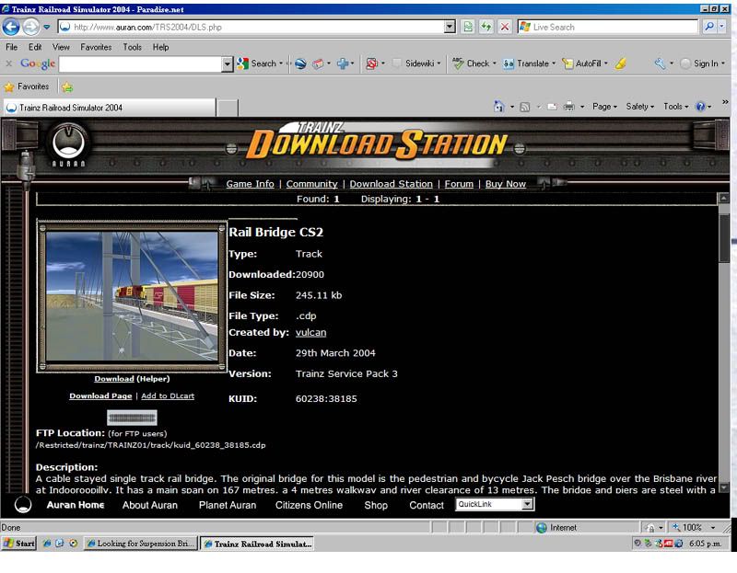The image size is (737, 573).
Task: Click the Print icon in command bar
Action: 568,107
